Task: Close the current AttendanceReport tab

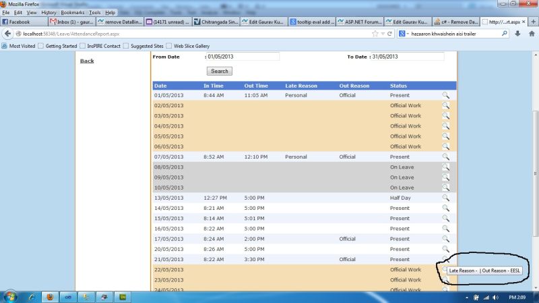Action: (524, 22)
